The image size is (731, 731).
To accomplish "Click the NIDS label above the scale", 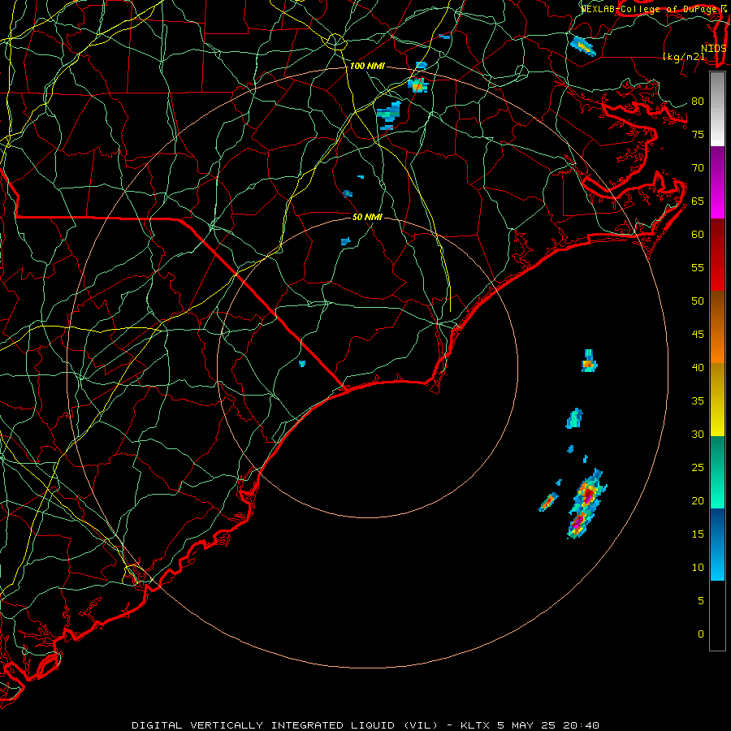I will [x=714, y=48].
